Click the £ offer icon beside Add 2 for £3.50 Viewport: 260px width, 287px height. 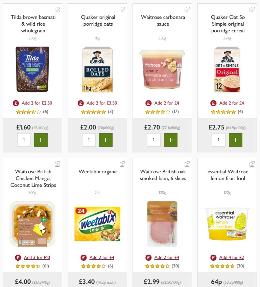[x=80, y=103]
